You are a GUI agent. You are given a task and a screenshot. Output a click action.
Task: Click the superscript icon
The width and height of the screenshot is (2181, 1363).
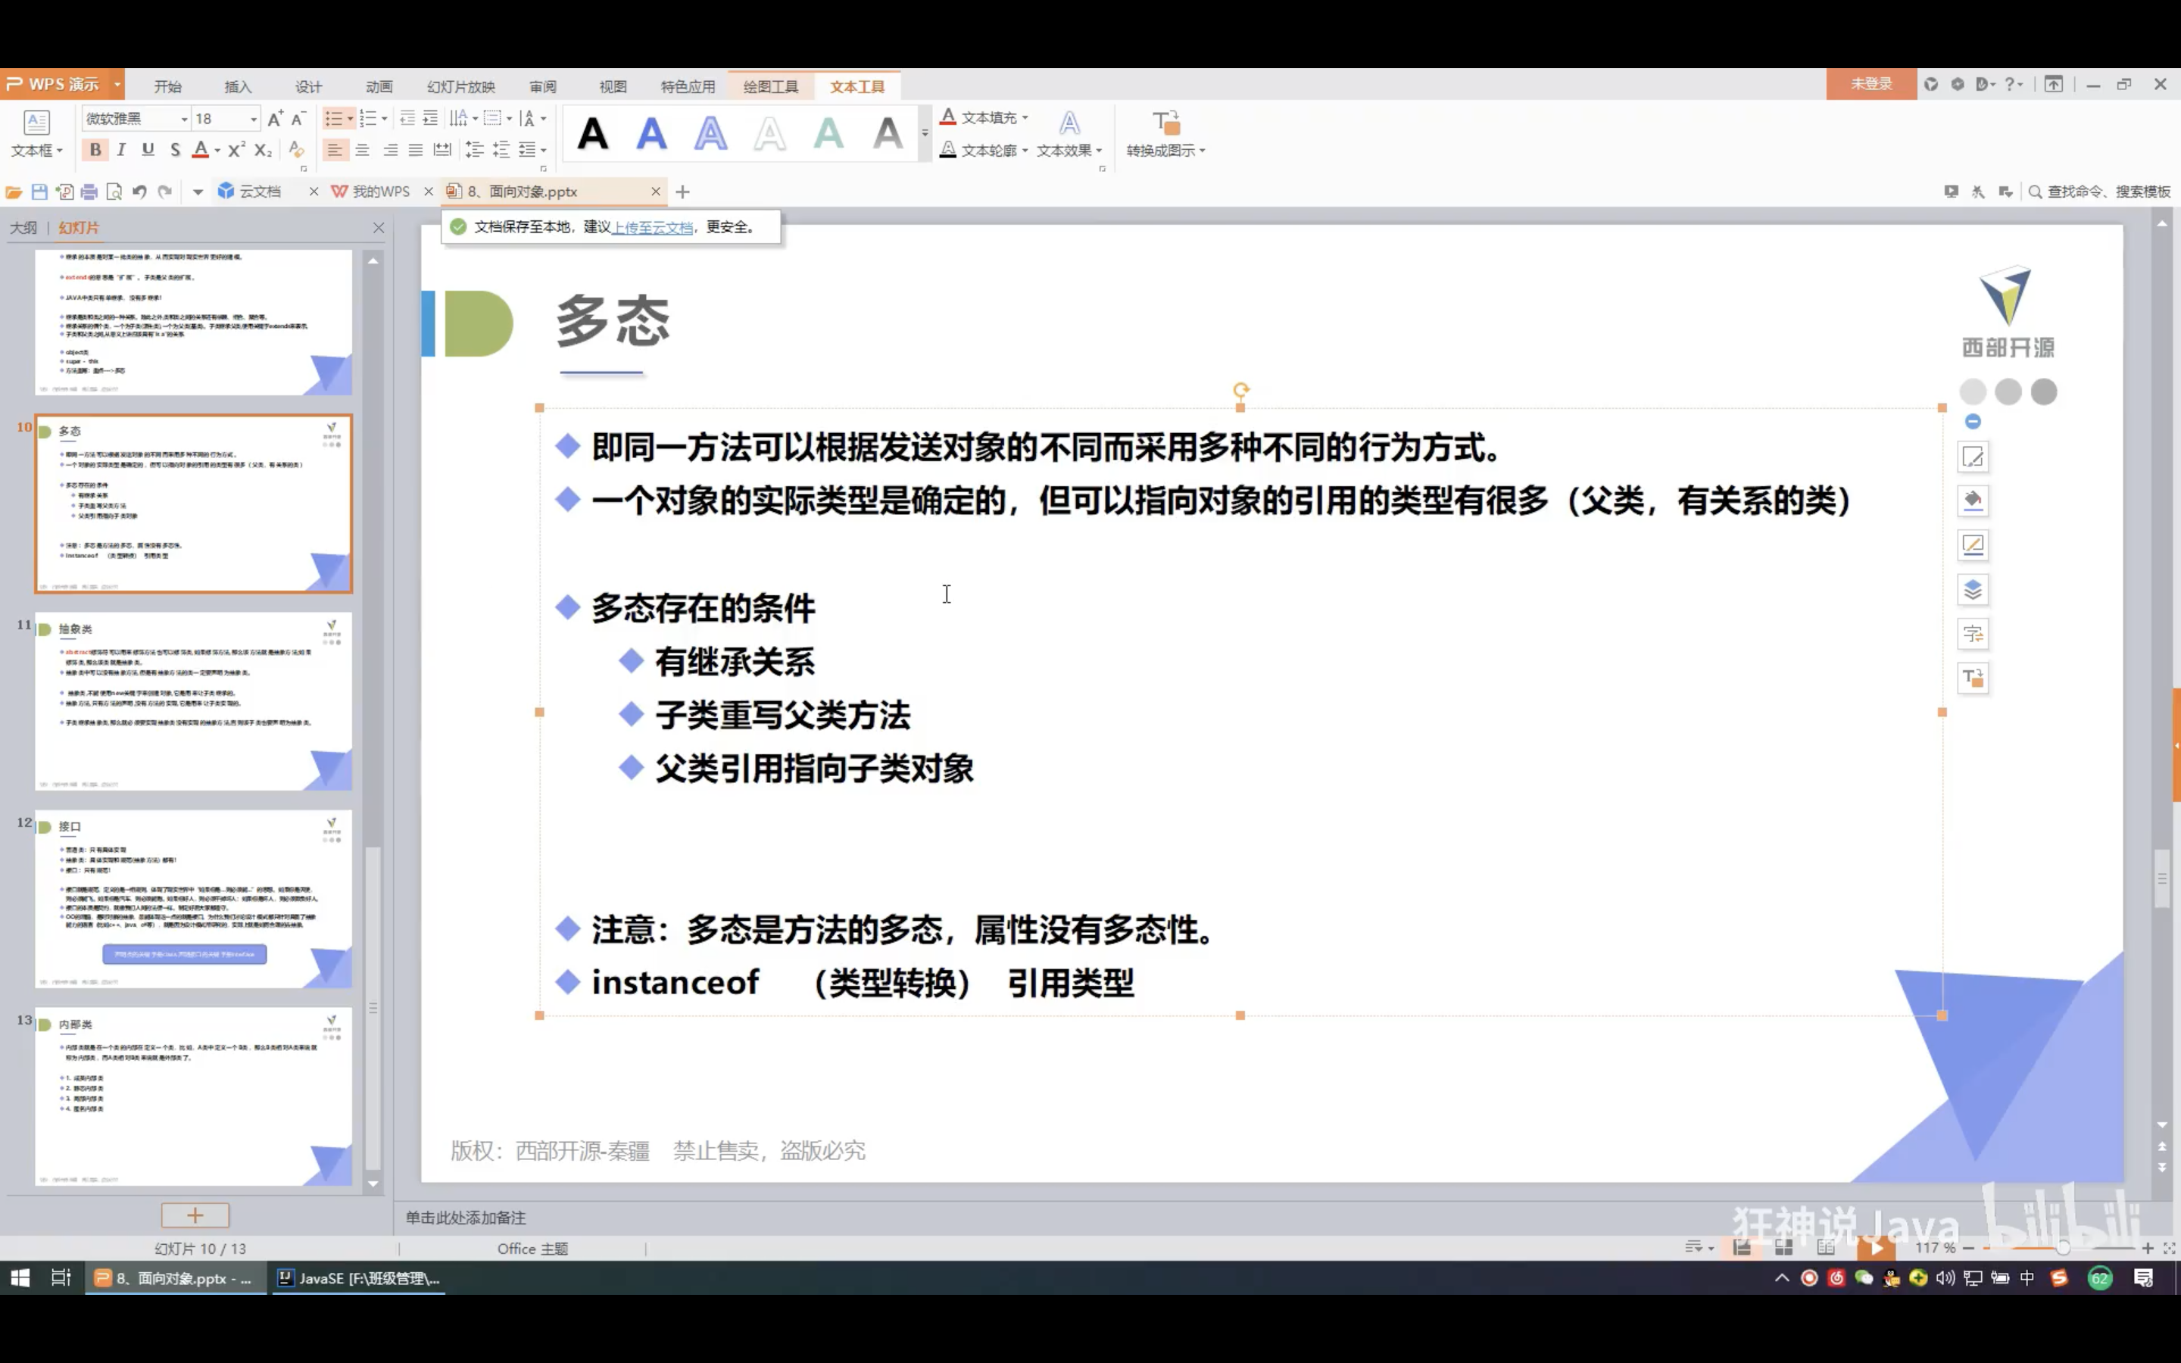pos(236,150)
